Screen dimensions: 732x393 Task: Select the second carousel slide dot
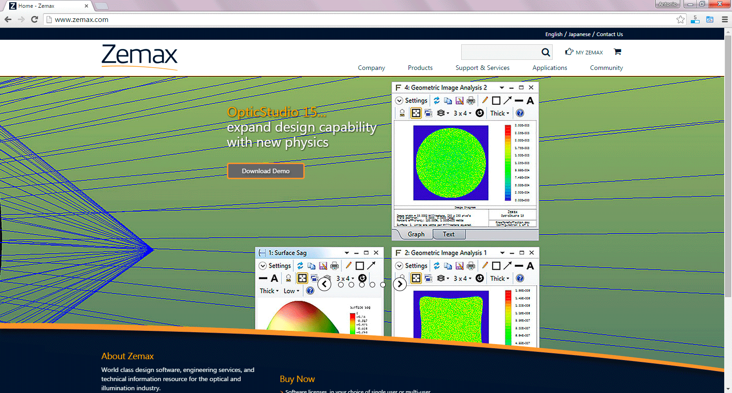(x=351, y=285)
